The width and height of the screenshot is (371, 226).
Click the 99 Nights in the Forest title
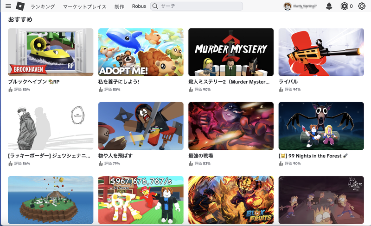point(313,156)
